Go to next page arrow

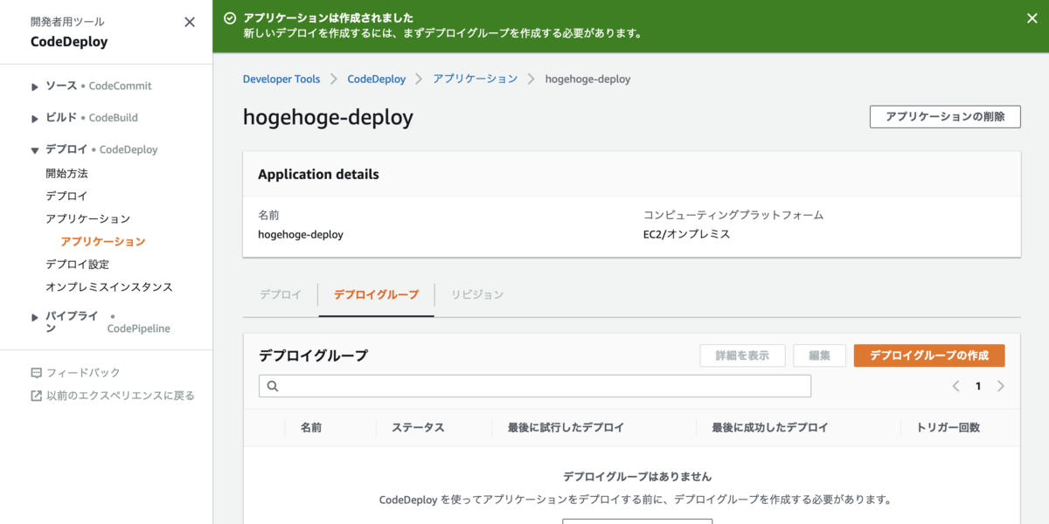point(1001,386)
